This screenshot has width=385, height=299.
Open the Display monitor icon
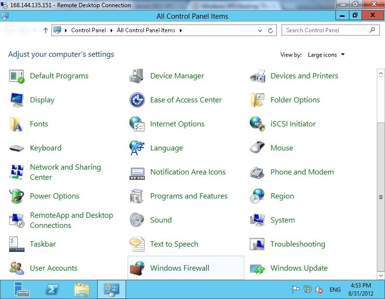pyautogui.click(x=17, y=100)
